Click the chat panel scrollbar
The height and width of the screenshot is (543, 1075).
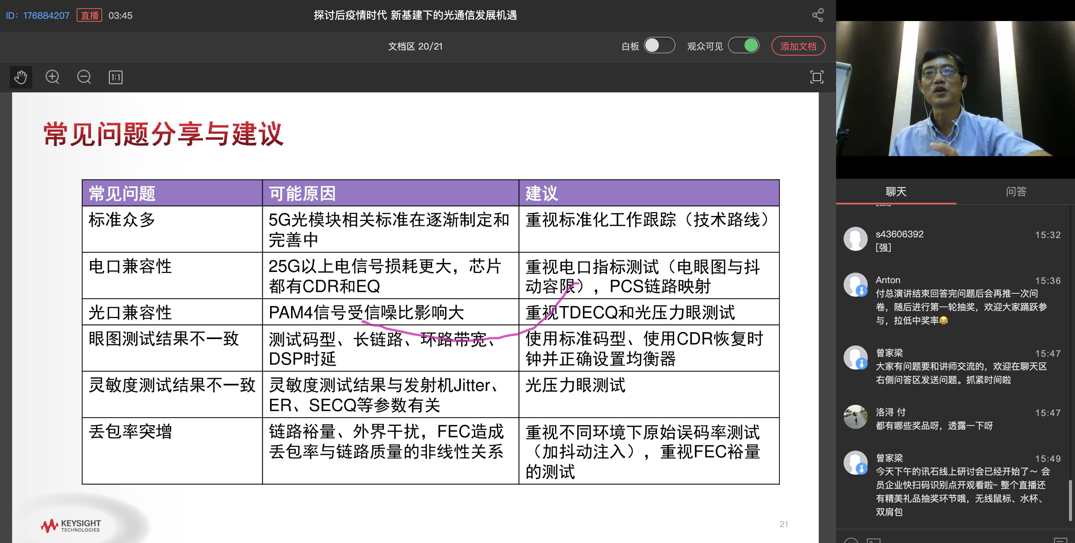[x=1070, y=500]
